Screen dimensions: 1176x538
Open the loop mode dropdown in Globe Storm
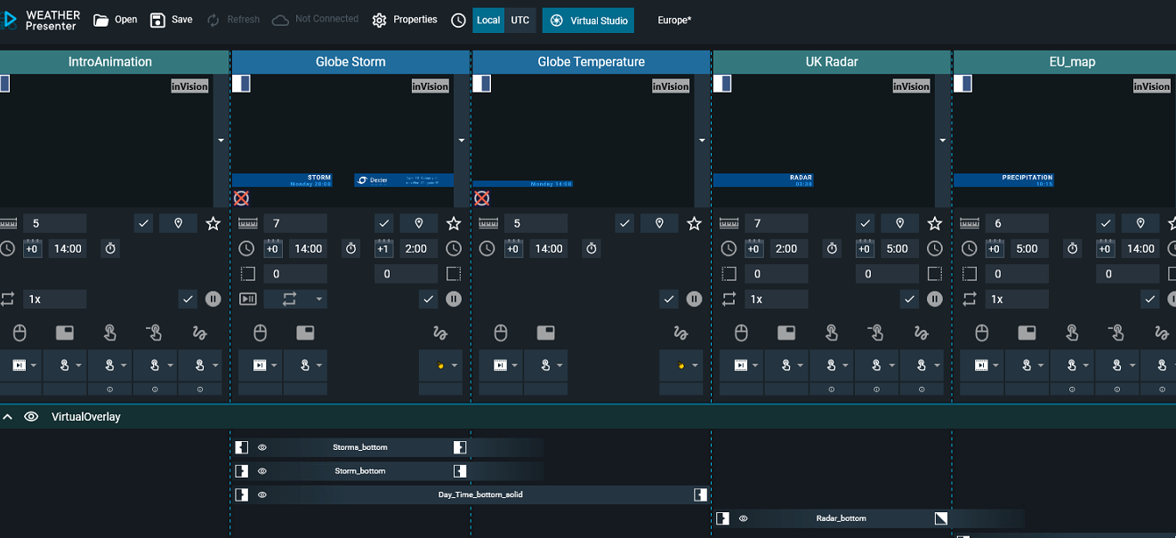304,299
